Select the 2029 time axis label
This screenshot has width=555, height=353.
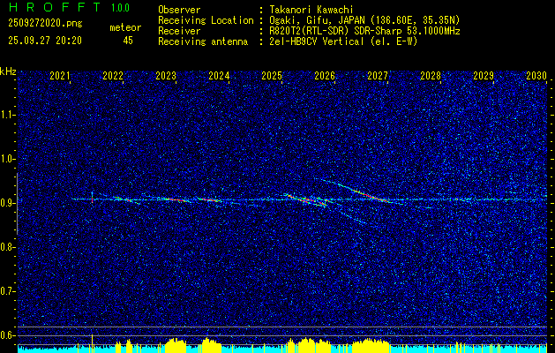tap(484, 76)
